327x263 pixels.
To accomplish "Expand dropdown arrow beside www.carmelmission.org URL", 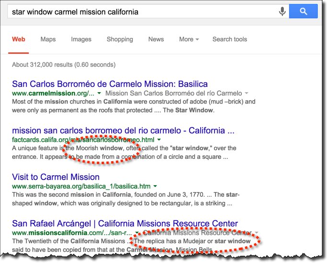I will coord(99,93).
